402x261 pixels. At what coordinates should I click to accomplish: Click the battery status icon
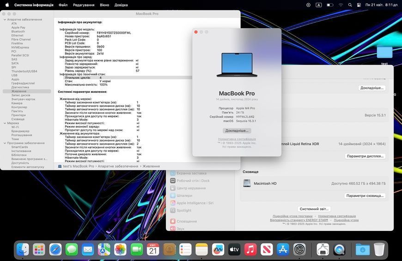330,5
